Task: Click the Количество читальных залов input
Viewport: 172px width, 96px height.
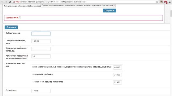Action: 41,49
